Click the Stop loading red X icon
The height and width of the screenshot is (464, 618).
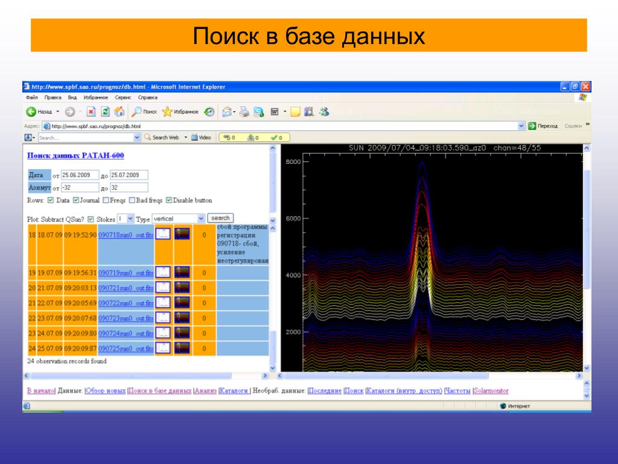coord(91,112)
